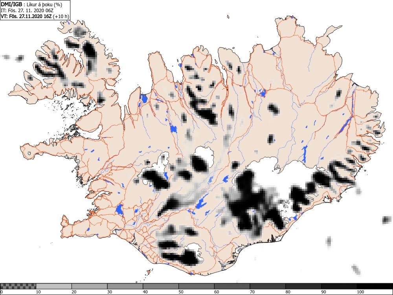Click the legend label '30'
The height and width of the screenshot is (295, 393).
point(110,292)
